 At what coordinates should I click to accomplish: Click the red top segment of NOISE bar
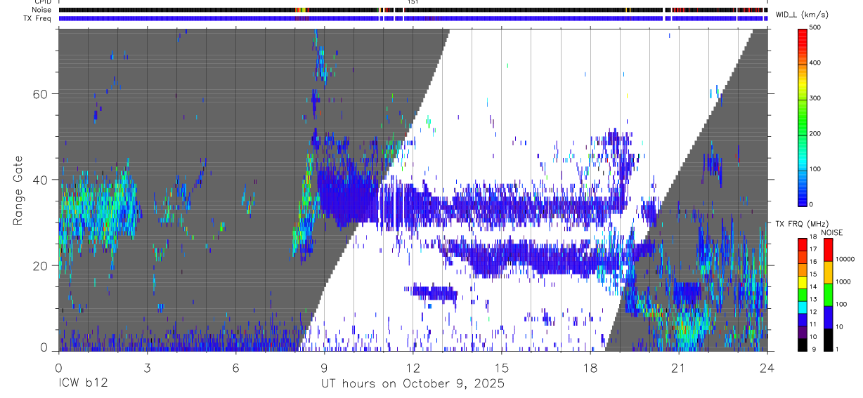pyautogui.click(x=828, y=249)
